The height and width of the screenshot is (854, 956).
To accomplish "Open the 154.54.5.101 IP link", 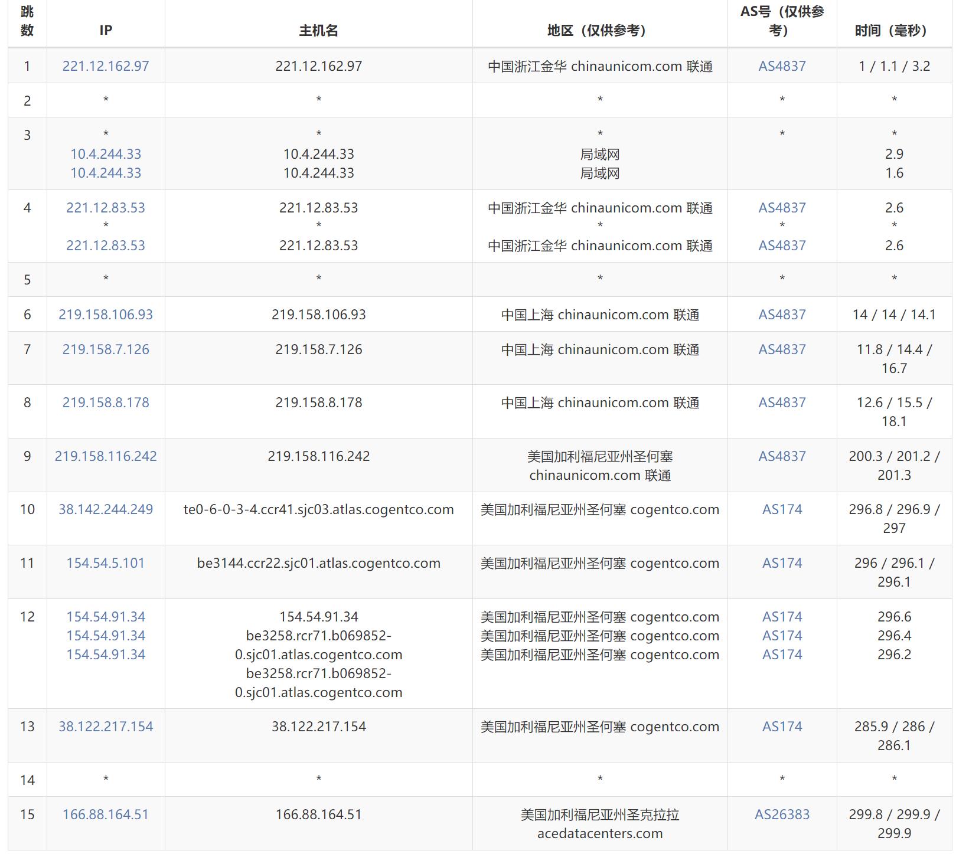I will coord(106,563).
